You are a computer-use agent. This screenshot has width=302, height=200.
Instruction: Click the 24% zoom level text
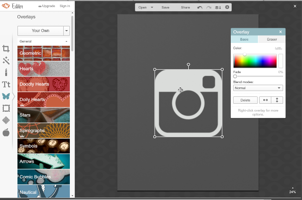click(293, 192)
